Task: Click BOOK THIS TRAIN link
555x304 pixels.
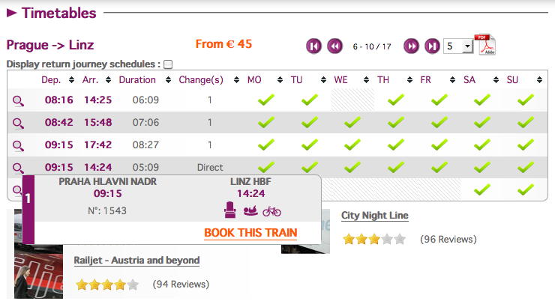Action: 250,233
